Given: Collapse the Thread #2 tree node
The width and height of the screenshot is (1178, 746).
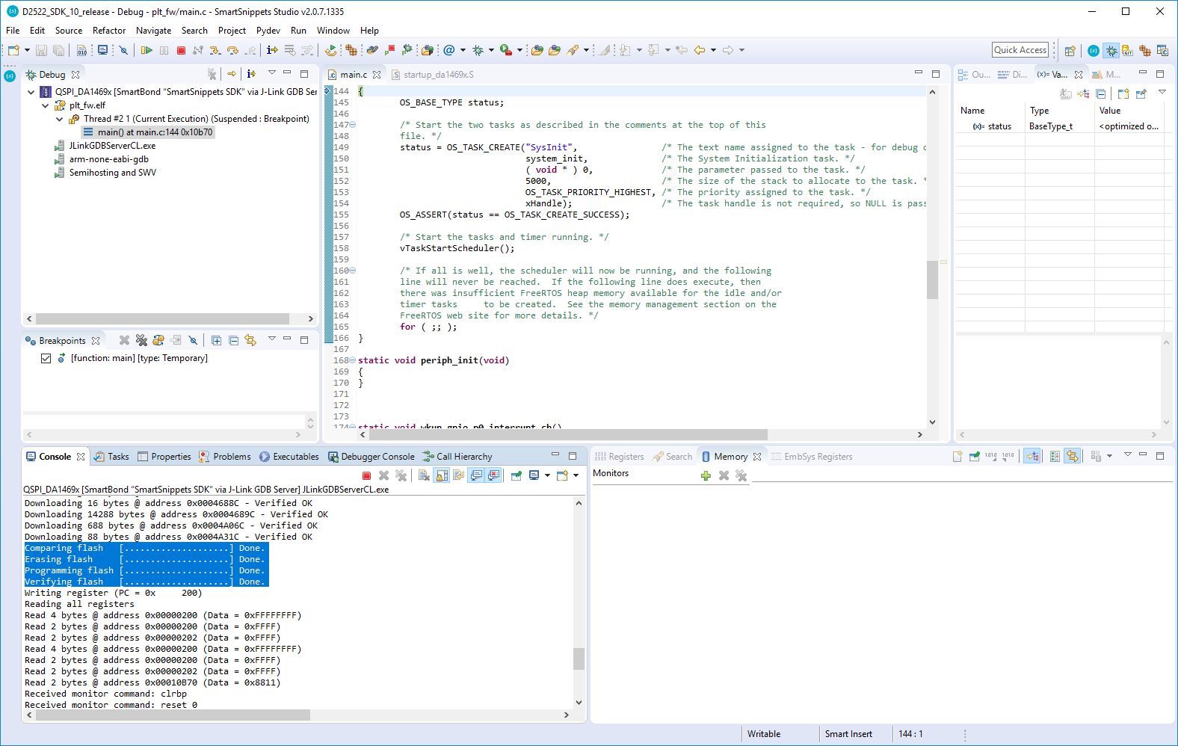Looking at the screenshot, I should pos(60,119).
